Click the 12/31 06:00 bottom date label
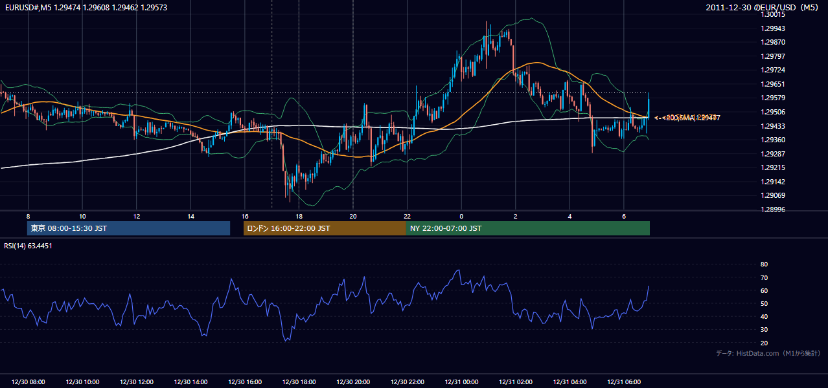The height and width of the screenshot is (388, 828). [623, 382]
